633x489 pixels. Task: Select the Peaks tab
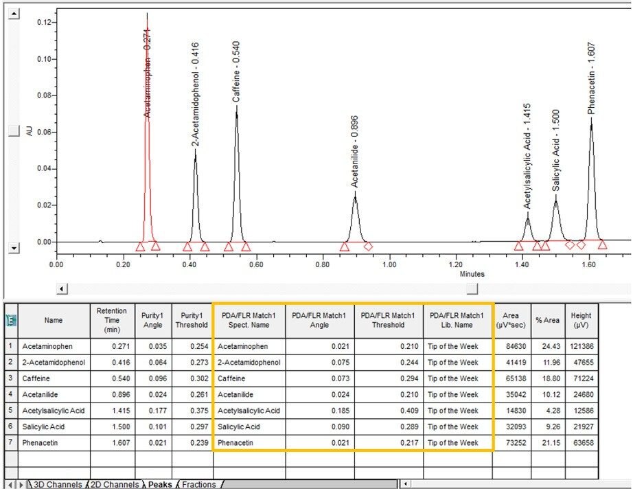tap(160, 484)
